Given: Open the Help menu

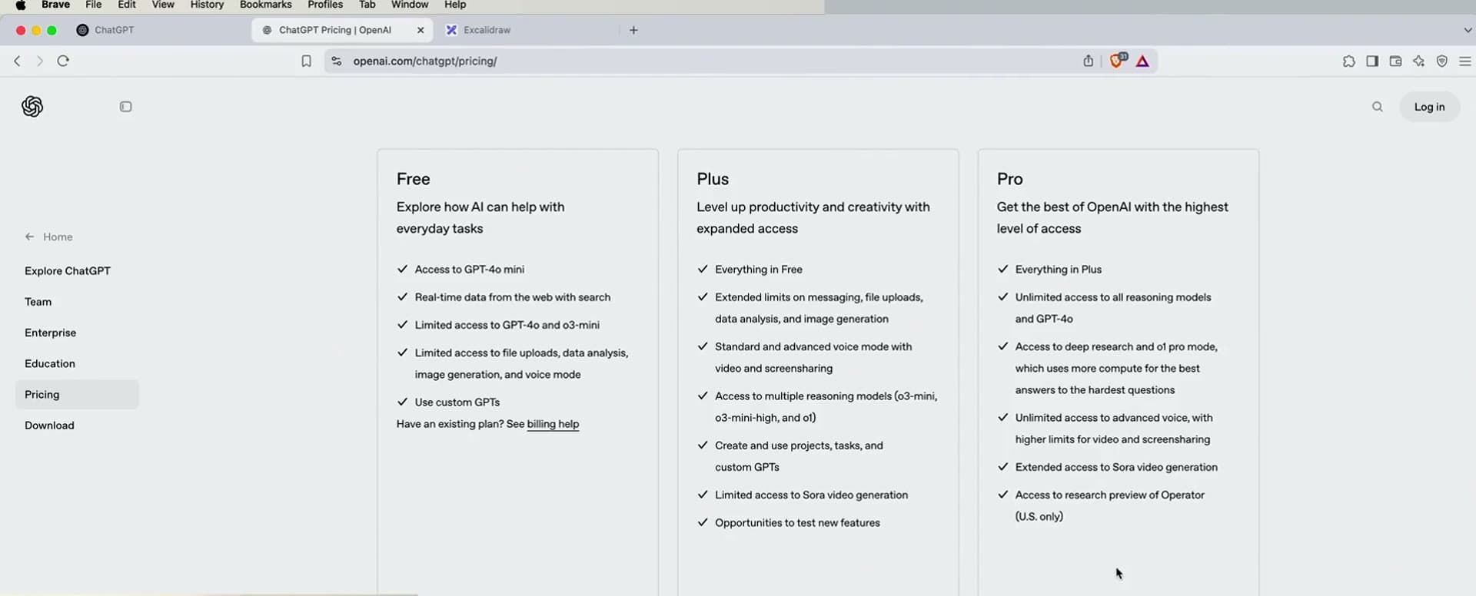Looking at the screenshot, I should [x=455, y=5].
